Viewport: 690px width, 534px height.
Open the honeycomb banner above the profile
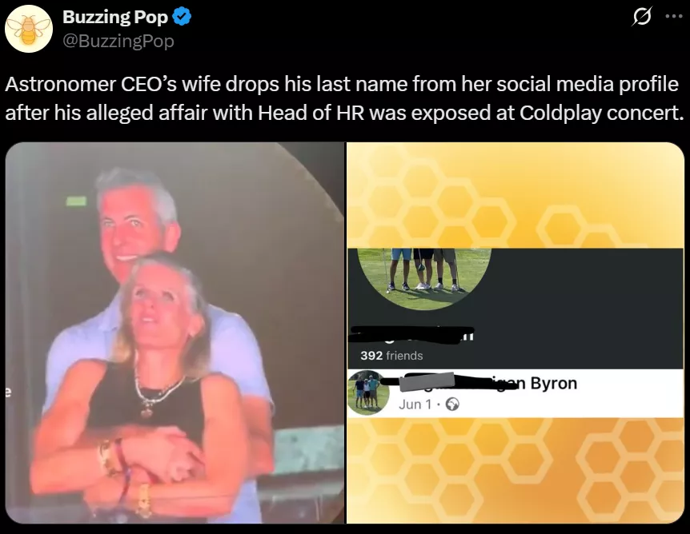[515, 195]
